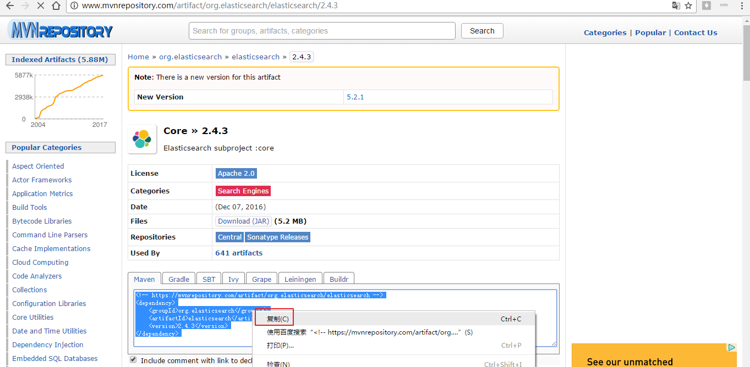The width and height of the screenshot is (750, 367).
Task: Open Code Analyzers category
Action: [x=37, y=276]
